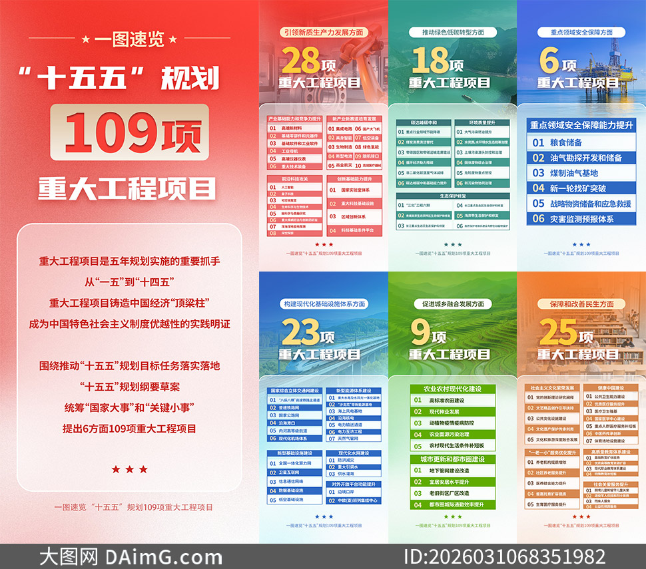Screen dimensions: 646x569
Task: Click the large yellow number 28
Action: [x=300, y=61]
